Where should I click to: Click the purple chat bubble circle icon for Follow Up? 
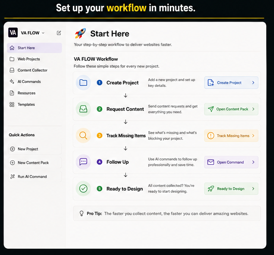83,162
